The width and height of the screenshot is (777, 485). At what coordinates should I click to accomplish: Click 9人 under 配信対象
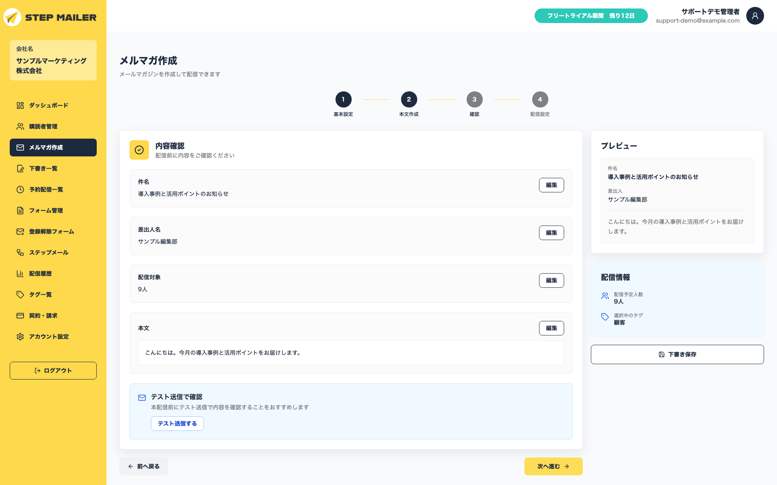[142, 289]
